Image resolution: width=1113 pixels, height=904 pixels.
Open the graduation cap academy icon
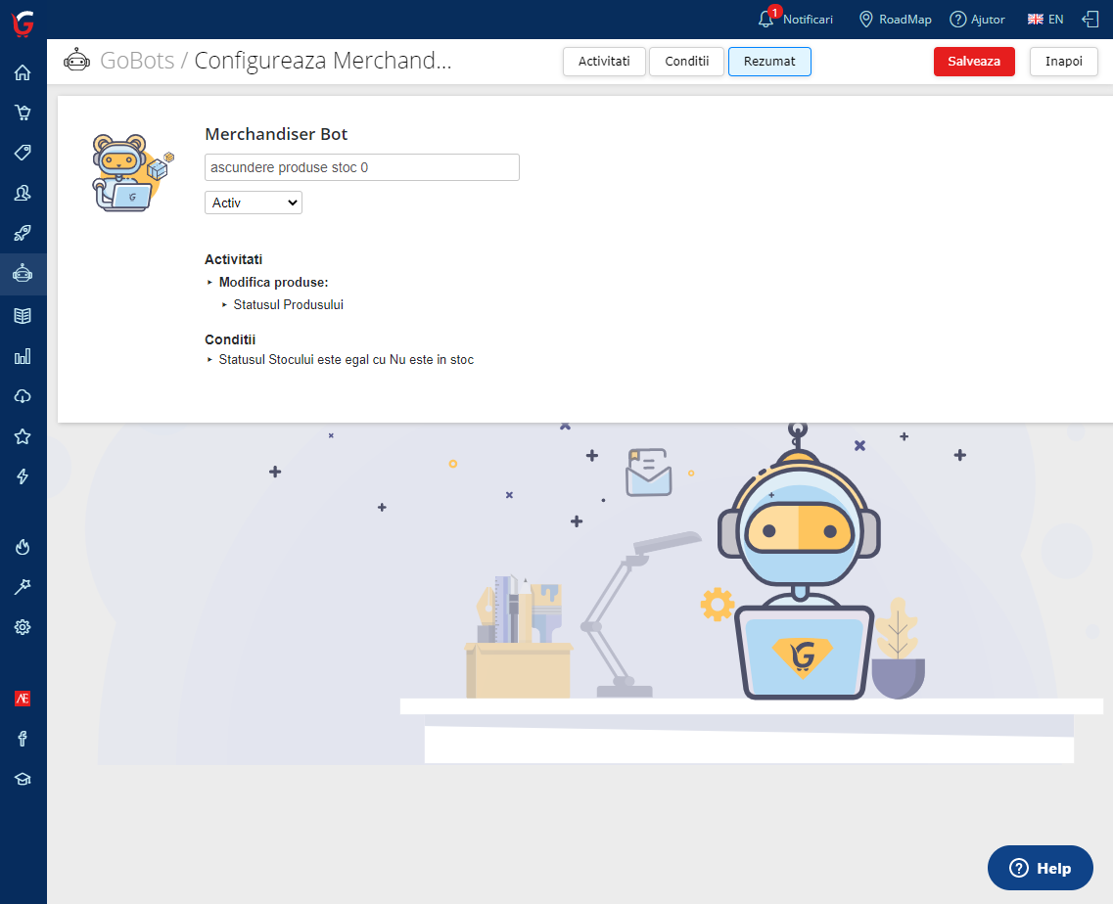pos(23,779)
